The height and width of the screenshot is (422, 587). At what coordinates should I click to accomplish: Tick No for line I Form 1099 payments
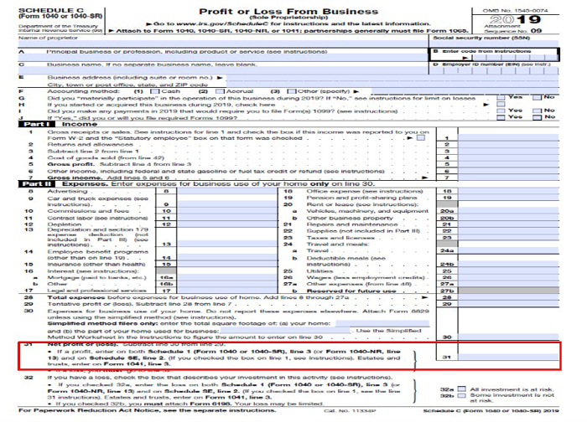[538, 111]
